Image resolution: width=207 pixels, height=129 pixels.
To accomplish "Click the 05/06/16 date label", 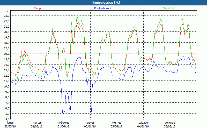I will tap(170, 126).
